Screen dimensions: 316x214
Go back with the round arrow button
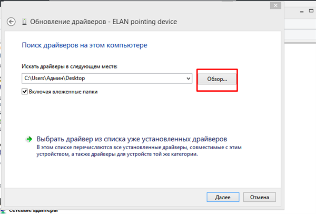[x=11, y=22]
